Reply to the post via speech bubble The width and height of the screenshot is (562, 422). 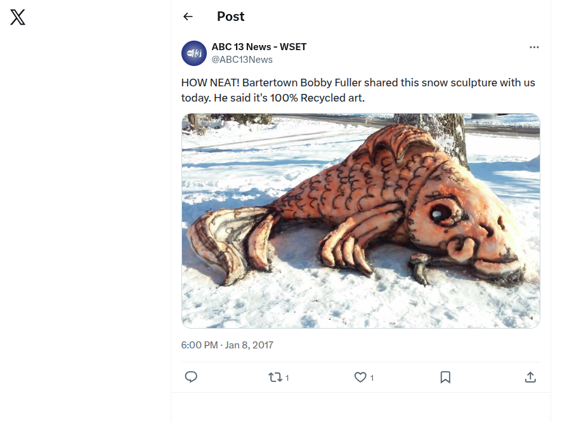[191, 377]
